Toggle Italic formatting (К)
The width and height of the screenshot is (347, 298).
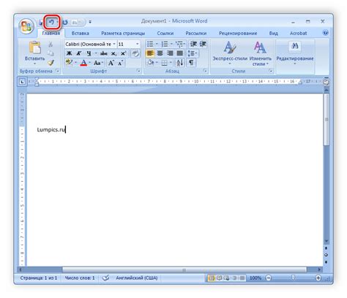[78, 53]
